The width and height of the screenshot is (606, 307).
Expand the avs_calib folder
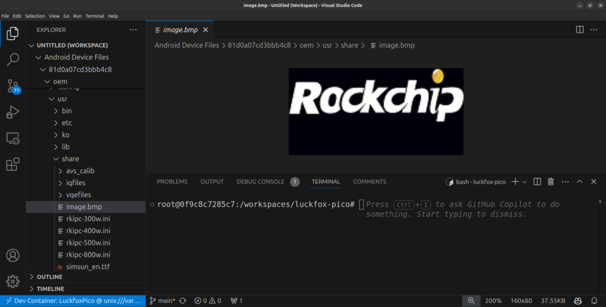tap(85, 171)
